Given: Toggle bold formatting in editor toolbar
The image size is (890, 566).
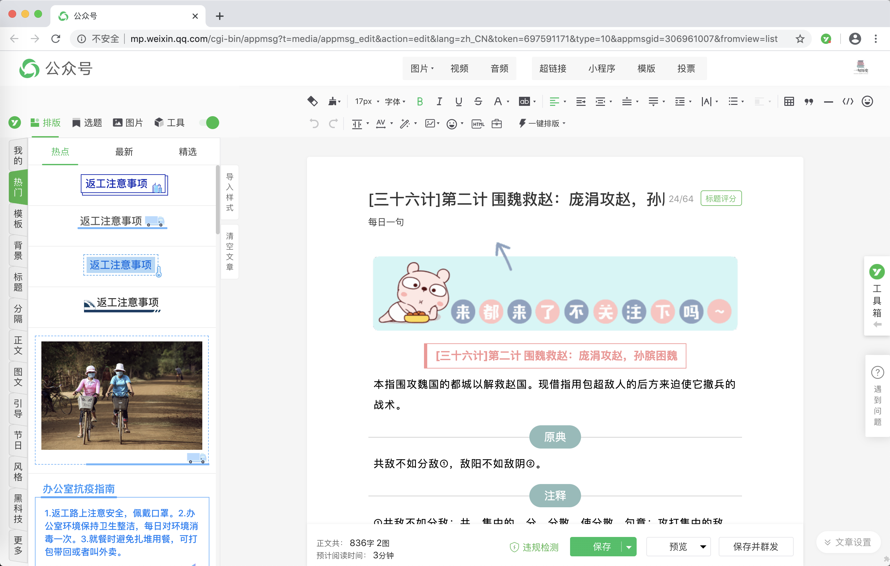Looking at the screenshot, I should click(x=419, y=101).
